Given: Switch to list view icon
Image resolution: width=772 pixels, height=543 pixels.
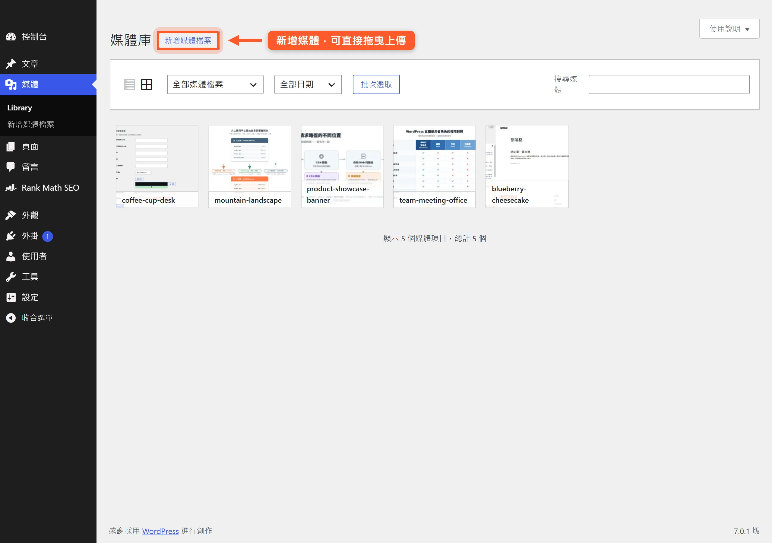Looking at the screenshot, I should coord(129,84).
